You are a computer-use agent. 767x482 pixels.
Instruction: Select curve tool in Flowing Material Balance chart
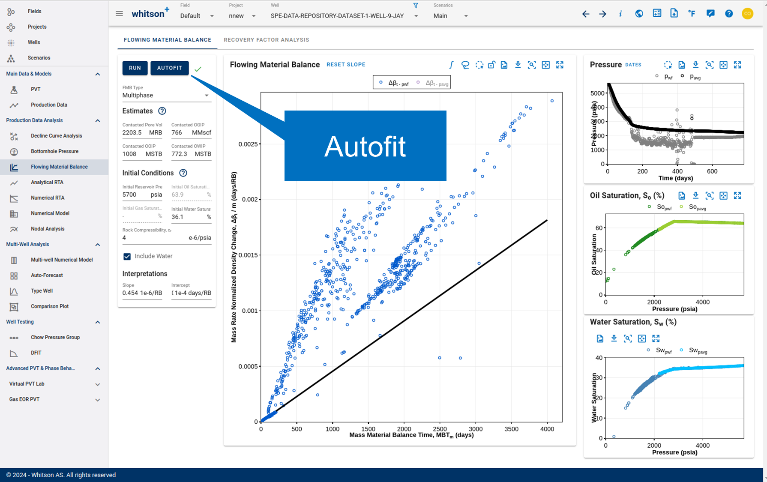click(451, 65)
